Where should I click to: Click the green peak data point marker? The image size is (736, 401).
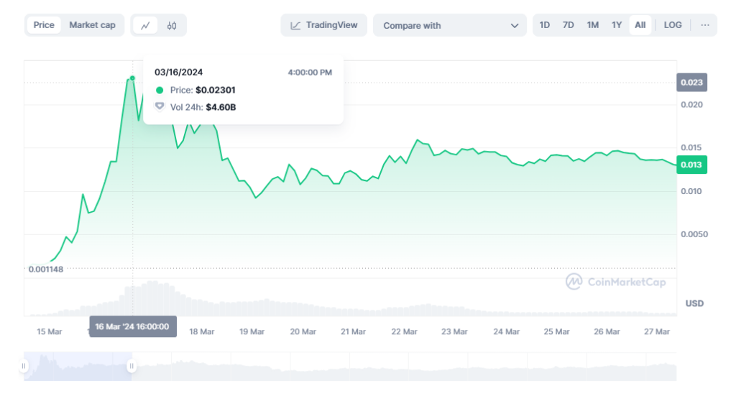[132, 78]
